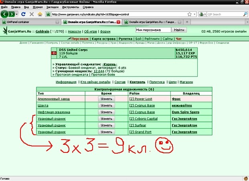
Task: Open the Goldrain profile link
Action: pyautogui.click(x=43, y=31)
